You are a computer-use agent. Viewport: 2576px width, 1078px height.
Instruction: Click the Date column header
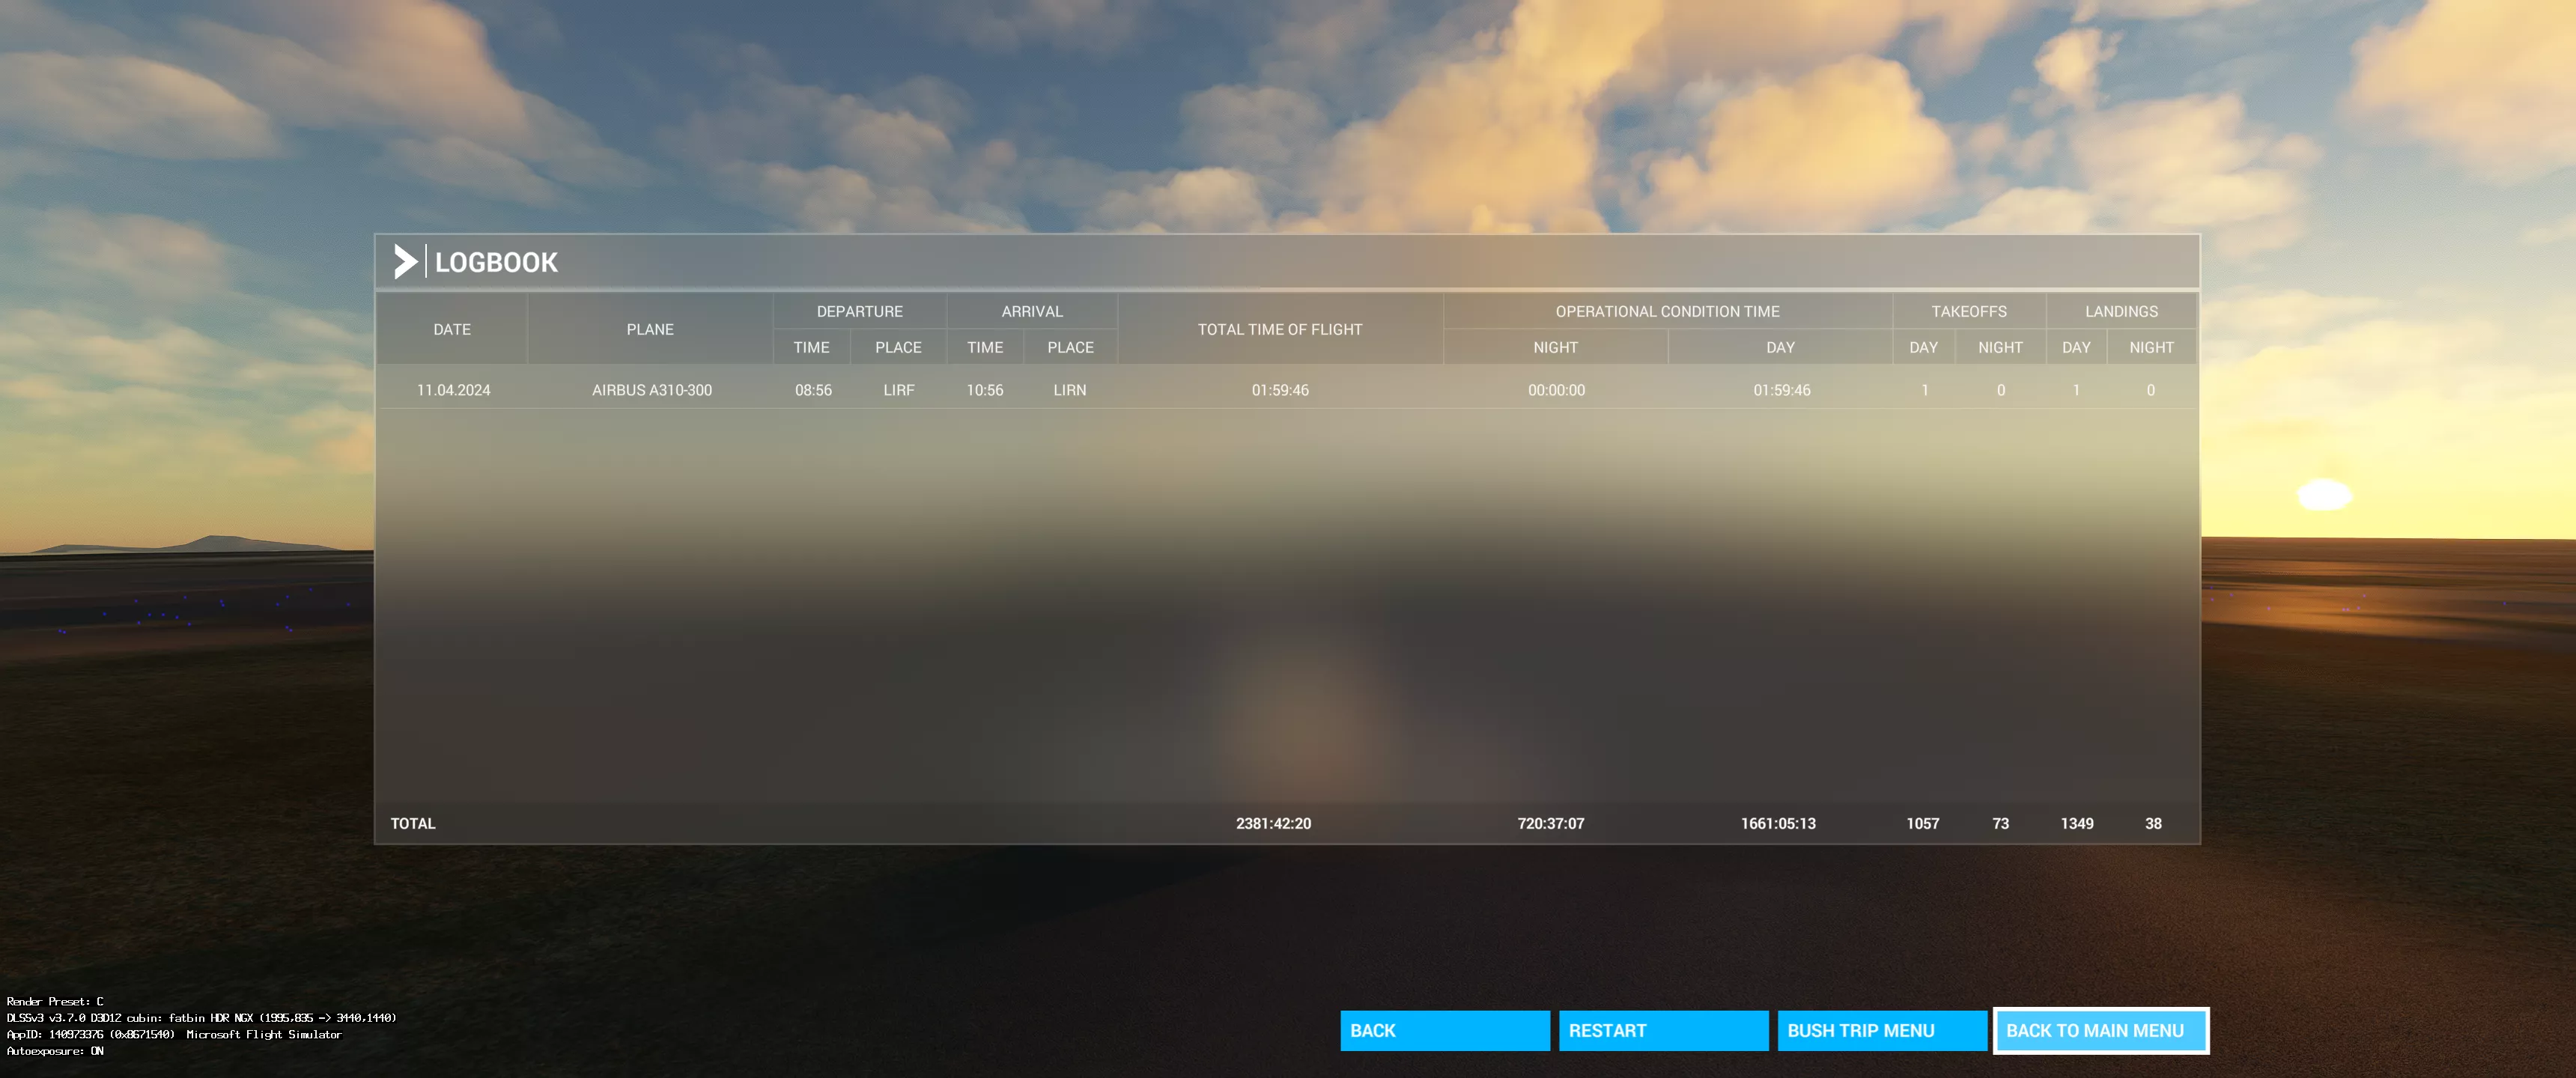pyautogui.click(x=452, y=329)
